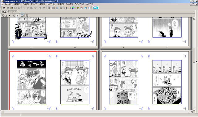Click the vertical scrollbar down arrow
The width and height of the screenshot is (198, 117).
pyautogui.click(x=194, y=109)
